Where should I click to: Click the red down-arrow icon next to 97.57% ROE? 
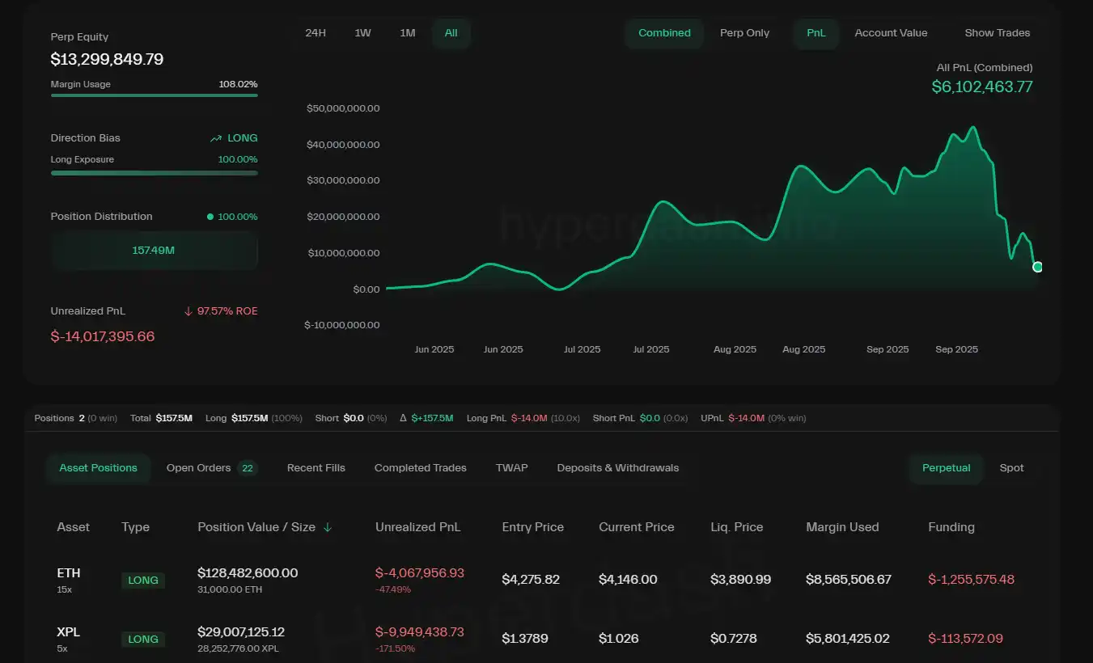[189, 310]
